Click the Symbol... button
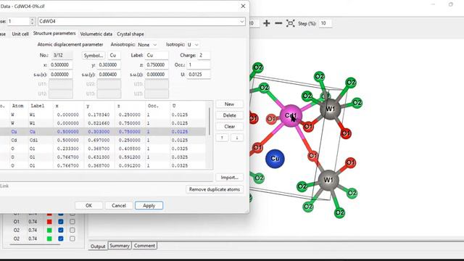Viewport: 464px width, 261px height. [94, 55]
